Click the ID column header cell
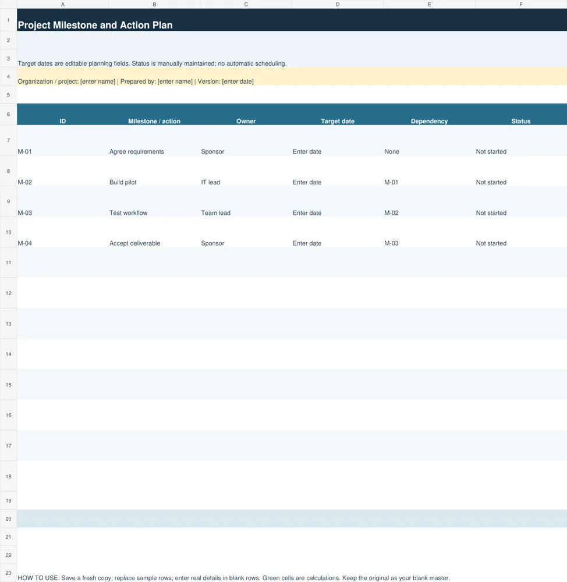Image resolution: width=567 pixels, height=582 pixels. click(x=63, y=114)
